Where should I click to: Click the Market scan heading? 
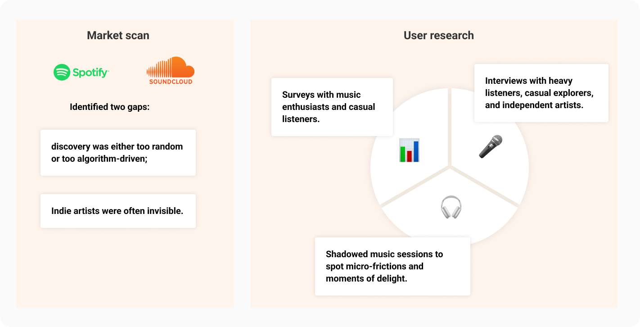[118, 36]
